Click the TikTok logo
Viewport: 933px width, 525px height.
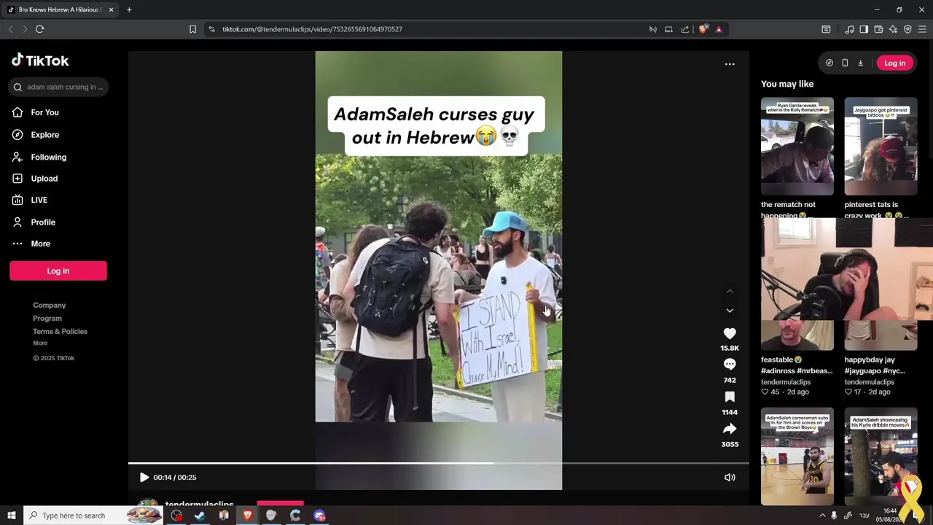click(x=40, y=61)
